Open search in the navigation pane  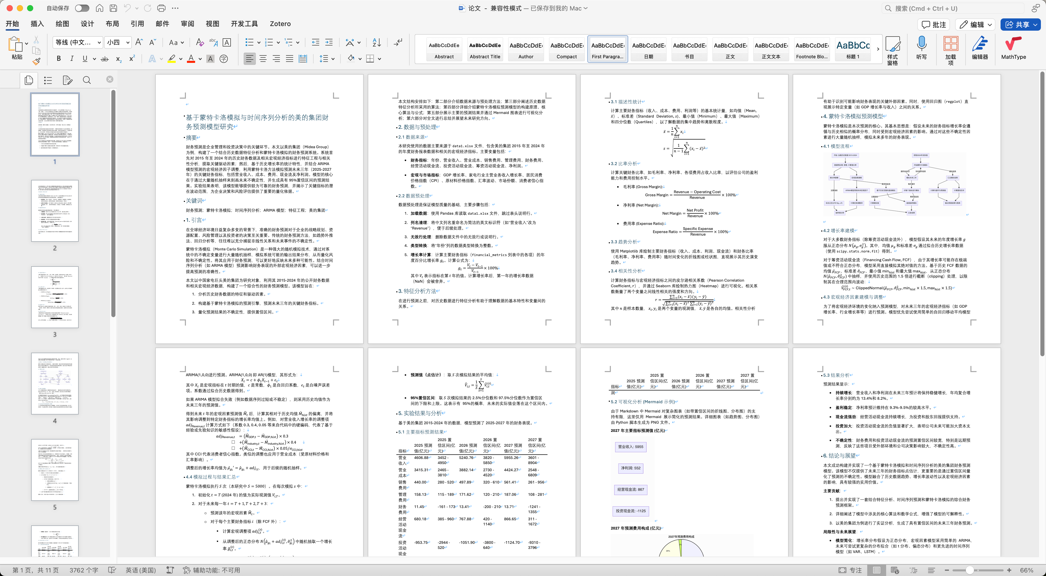(87, 80)
